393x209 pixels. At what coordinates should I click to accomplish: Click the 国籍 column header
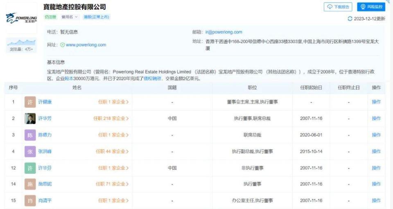[x=172, y=88]
